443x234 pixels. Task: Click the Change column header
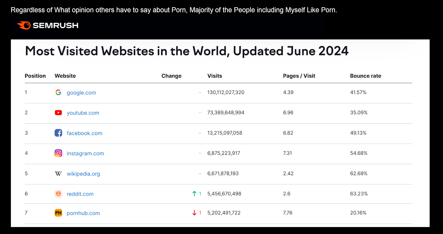(x=171, y=76)
